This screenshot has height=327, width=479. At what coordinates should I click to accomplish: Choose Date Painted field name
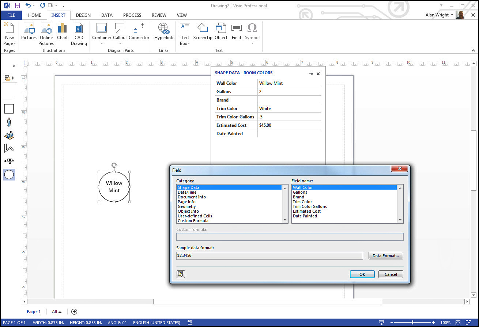344,216
